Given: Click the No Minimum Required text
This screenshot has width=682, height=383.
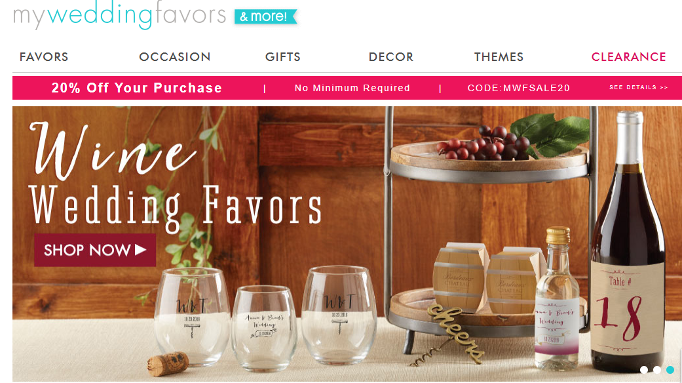Looking at the screenshot, I should coord(352,88).
